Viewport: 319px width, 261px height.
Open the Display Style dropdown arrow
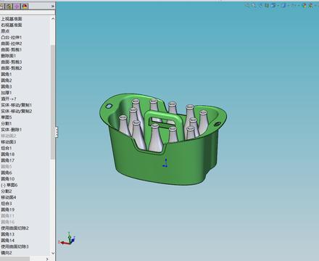[x=289, y=6]
